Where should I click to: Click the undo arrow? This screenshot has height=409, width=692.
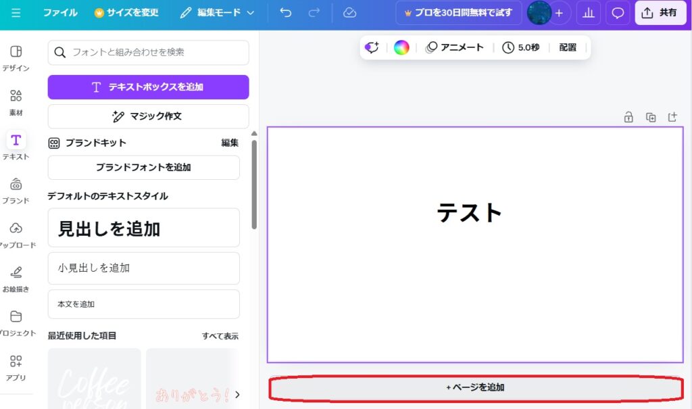click(286, 12)
